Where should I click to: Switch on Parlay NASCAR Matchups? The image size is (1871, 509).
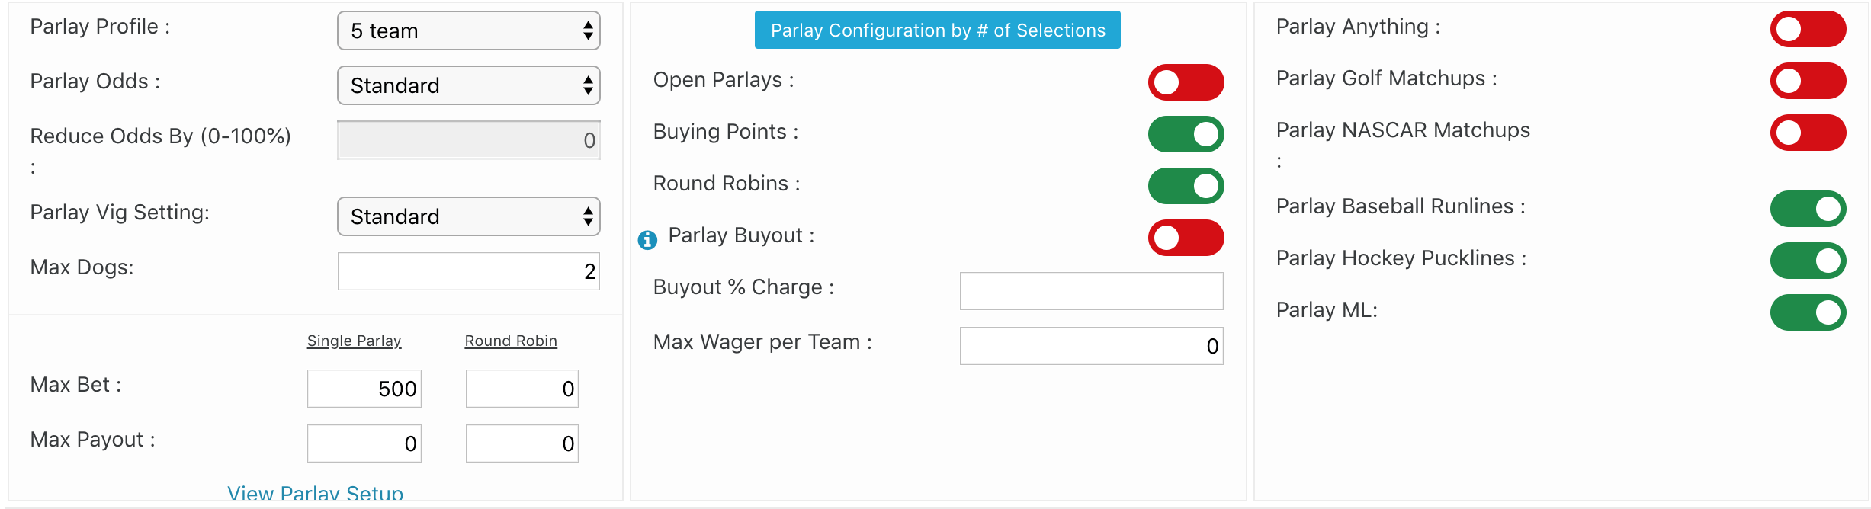1808,133
